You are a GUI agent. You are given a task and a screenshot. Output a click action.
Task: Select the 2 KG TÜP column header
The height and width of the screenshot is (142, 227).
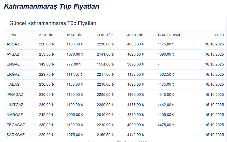(46, 35)
